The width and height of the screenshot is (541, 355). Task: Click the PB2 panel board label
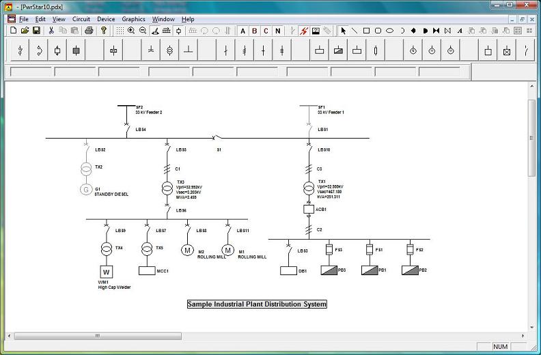click(423, 270)
